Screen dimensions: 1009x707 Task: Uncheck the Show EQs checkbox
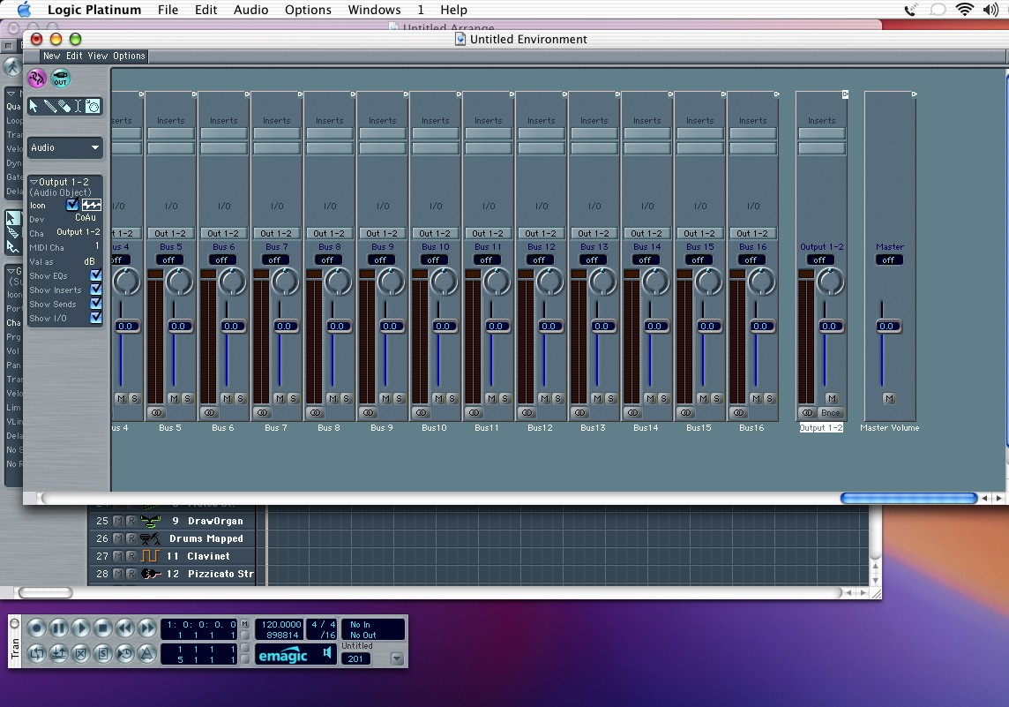(x=96, y=276)
